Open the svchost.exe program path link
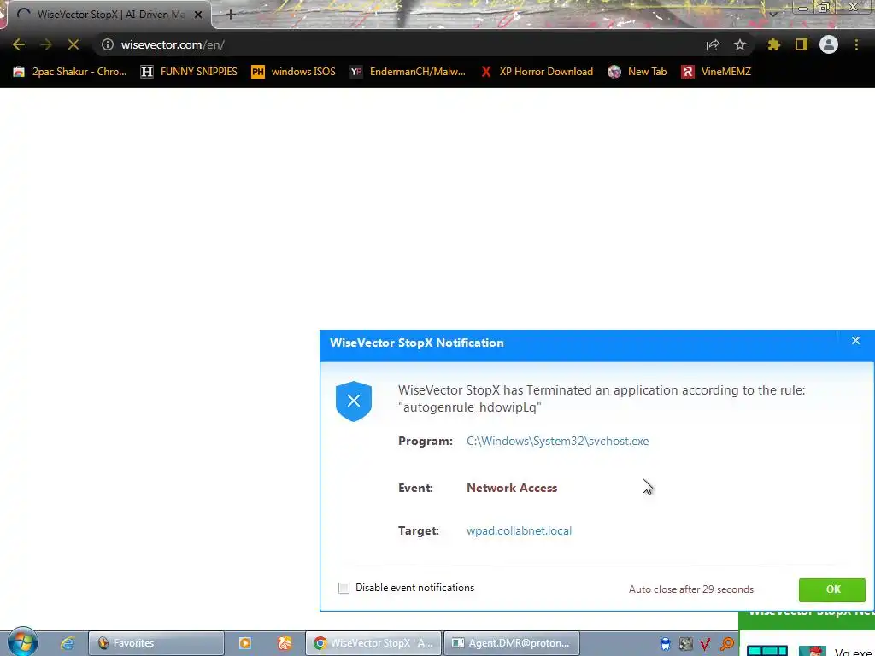The image size is (875, 656). click(x=557, y=441)
